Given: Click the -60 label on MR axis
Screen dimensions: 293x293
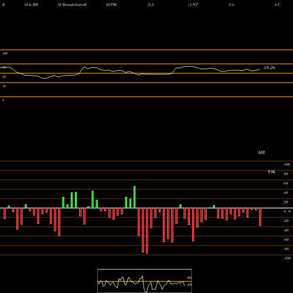Looking at the screenshot, I should [x=286, y=240].
